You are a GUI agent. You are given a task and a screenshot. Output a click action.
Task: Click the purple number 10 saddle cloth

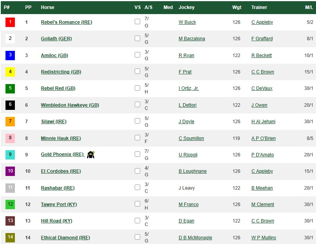10,171
